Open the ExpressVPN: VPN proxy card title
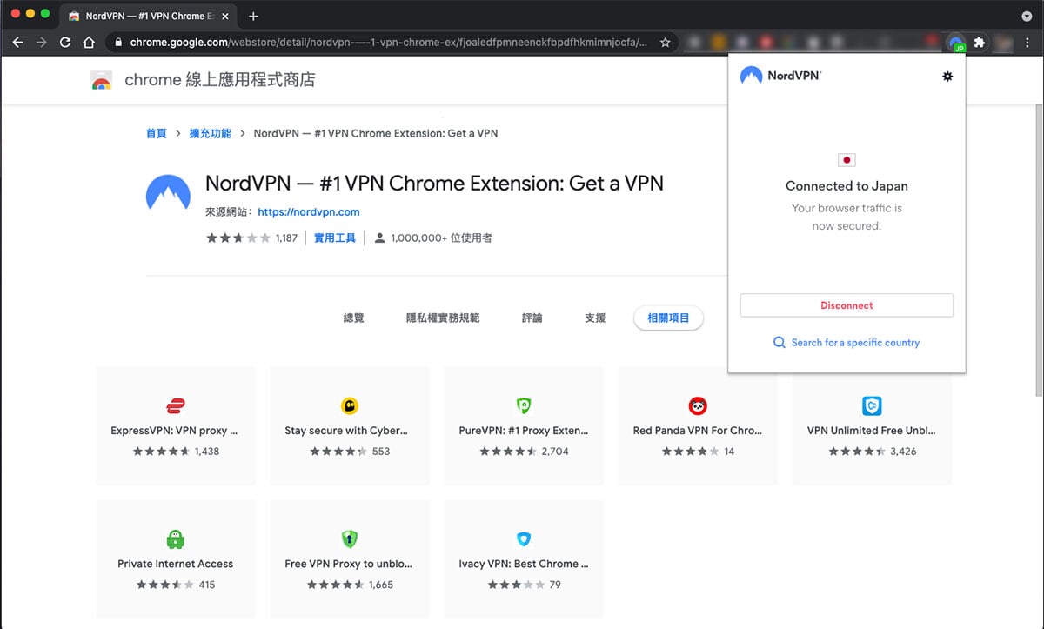Image resolution: width=1044 pixels, height=629 pixels. 174,431
